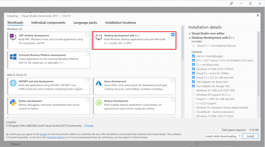Image resolution: width=265 pixels, height=147 pixels.
Task: Uncheck Test Adapter for Google Test
Action: pyautogui.click(x=193, y=86)
